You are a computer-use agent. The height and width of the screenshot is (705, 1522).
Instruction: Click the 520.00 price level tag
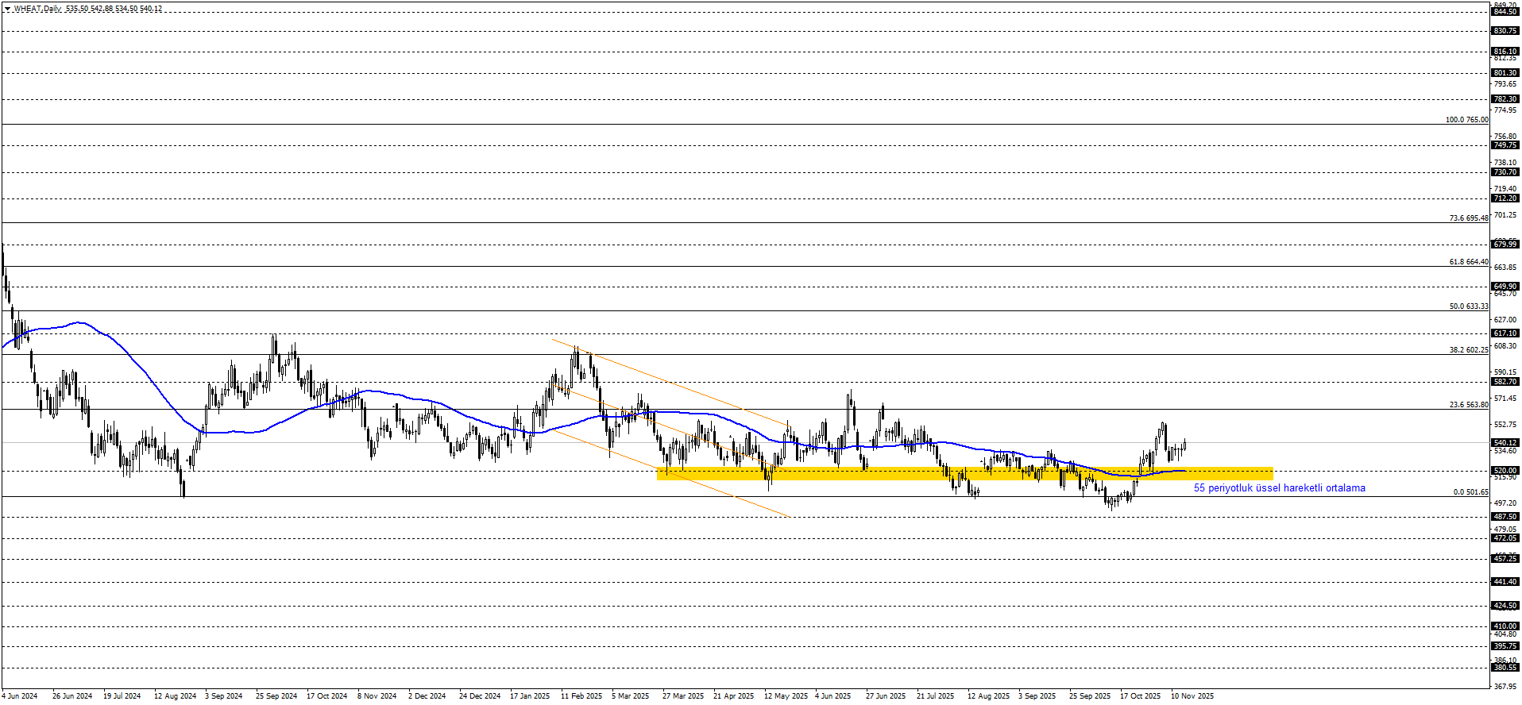[x=1505, y=471]
